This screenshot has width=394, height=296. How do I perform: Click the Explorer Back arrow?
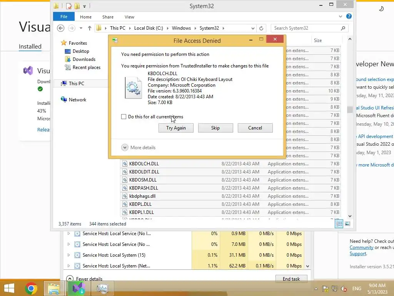(60, 28)
